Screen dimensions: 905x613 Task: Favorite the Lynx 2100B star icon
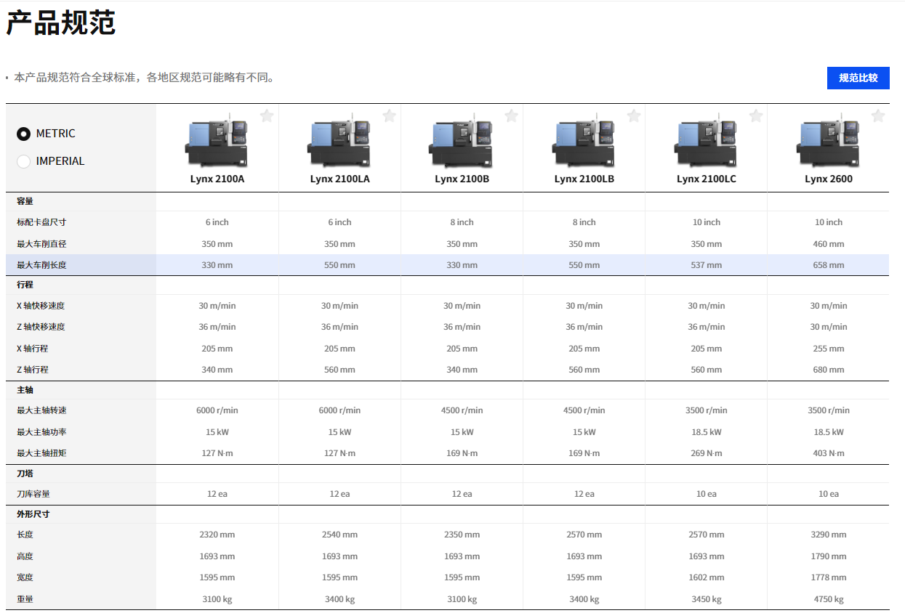(x=511, y=115)
